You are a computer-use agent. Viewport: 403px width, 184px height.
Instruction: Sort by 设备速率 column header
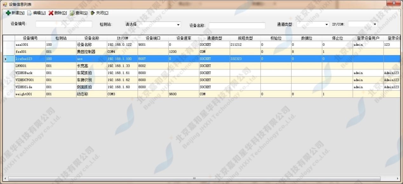point(184,38)
